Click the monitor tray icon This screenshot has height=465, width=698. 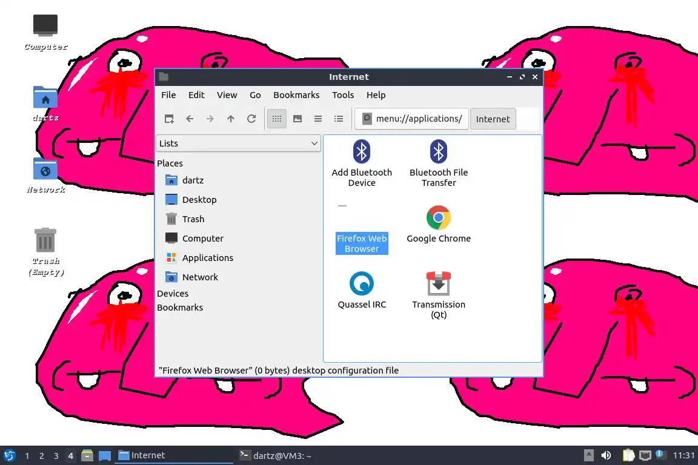[x=645, y=456]
